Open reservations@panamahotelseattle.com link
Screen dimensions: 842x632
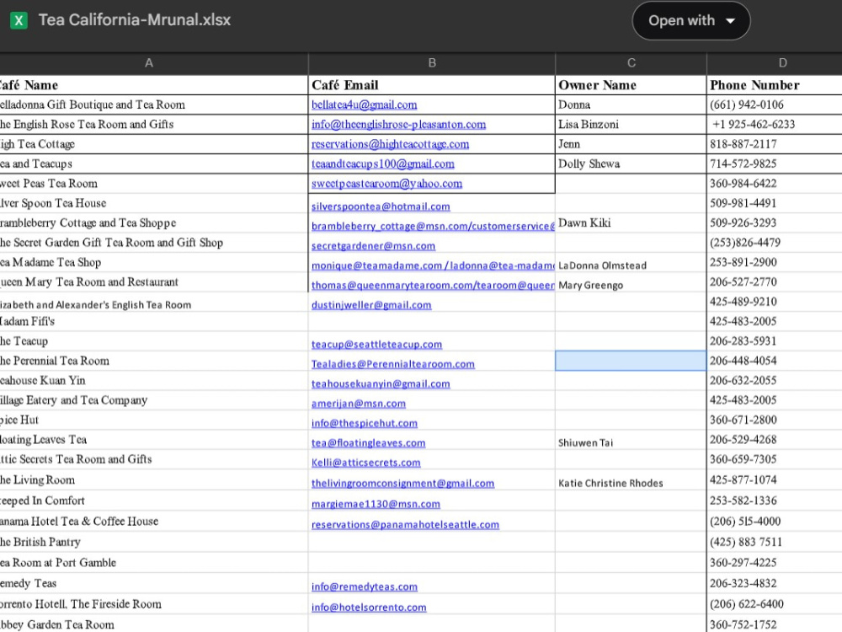(x=406, y=524)
